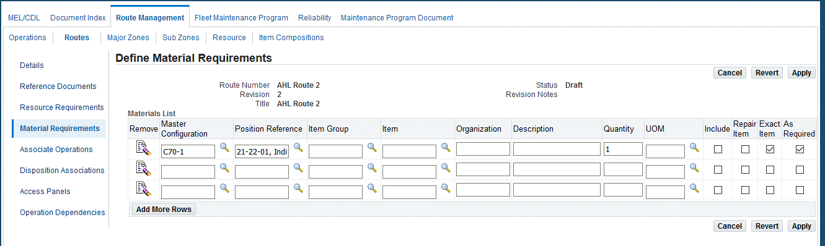Select the Route Management tab
The width and height of the screenshot is (825, 246).
(x=150, y=18)
